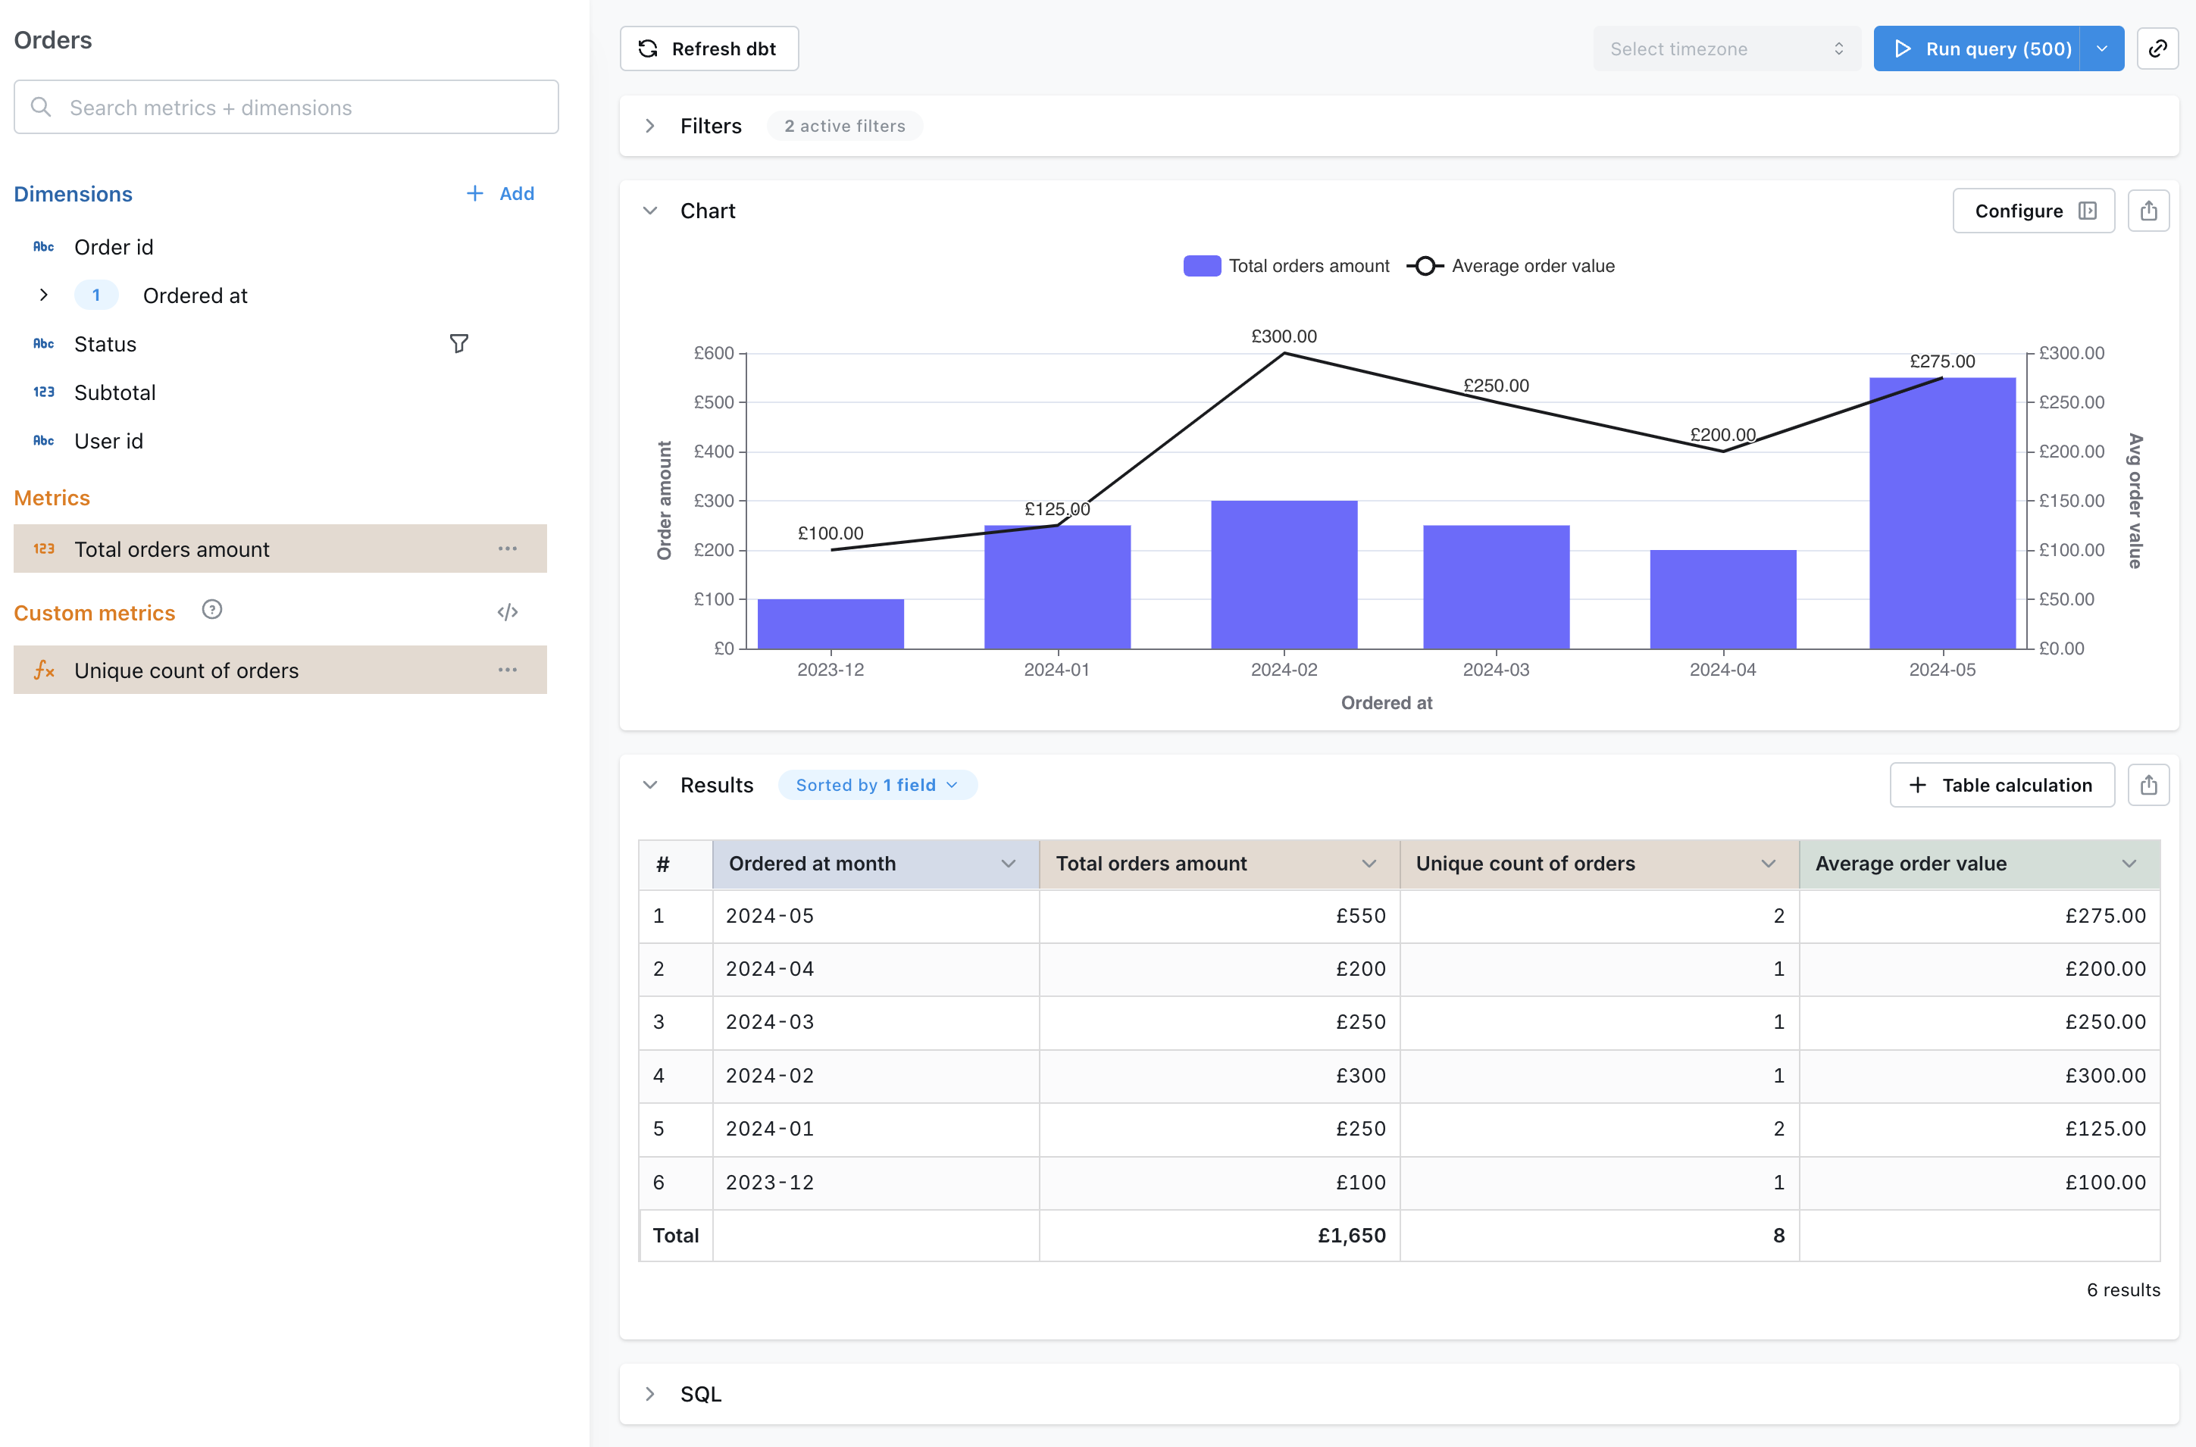Click the Status filter funnel icon
Viewport: 2196px width, 1447px height.
tap(458, 343)
